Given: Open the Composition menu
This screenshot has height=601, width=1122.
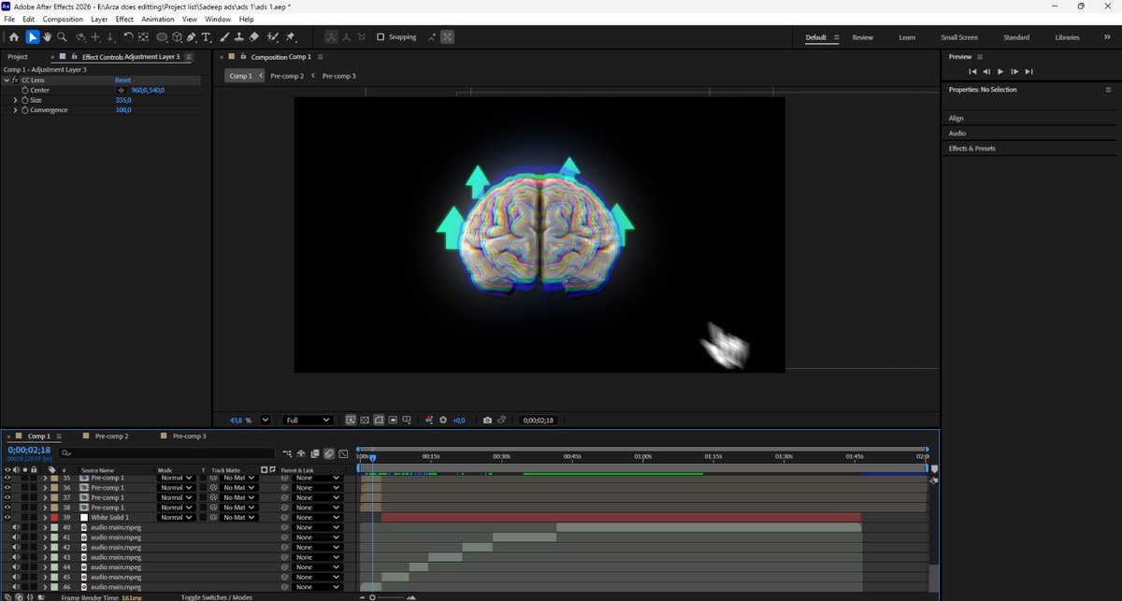Looking at the screenshot, I should click(x=63, y=19).
